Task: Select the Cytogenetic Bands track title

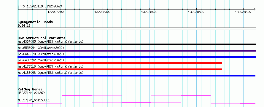Action: click(x=35, y=22)
